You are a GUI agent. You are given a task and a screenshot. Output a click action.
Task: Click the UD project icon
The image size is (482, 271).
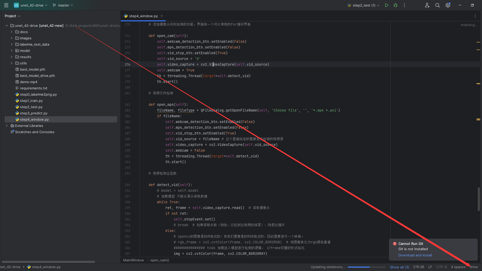click(x=16, y=5)
